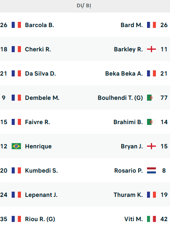Open Kumbedi S. player profile

[41, 171]
